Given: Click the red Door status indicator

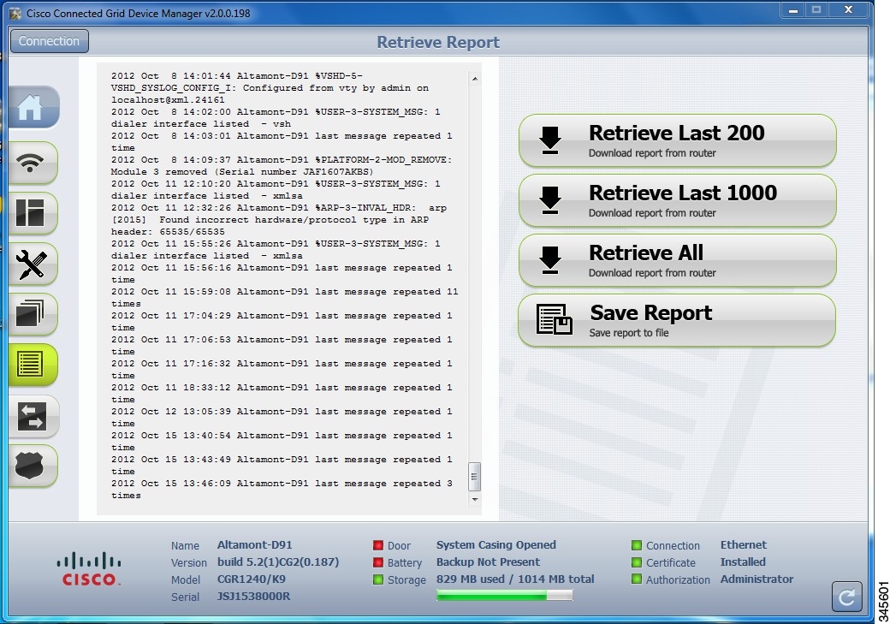Looking at the screenshot, I should coord(378,545).
